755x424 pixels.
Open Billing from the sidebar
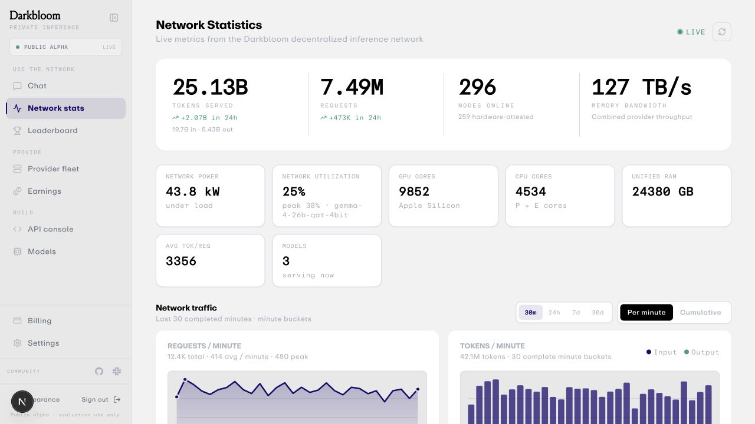(x=66, y=321)
